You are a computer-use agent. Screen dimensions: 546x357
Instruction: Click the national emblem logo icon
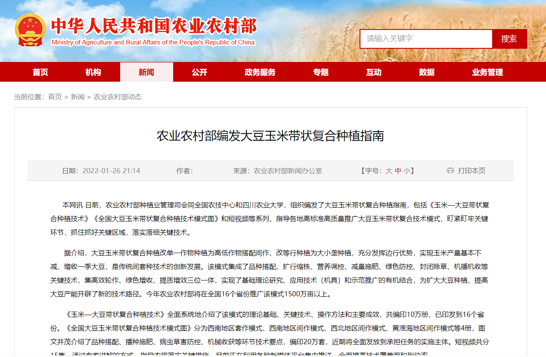point(30,30)
